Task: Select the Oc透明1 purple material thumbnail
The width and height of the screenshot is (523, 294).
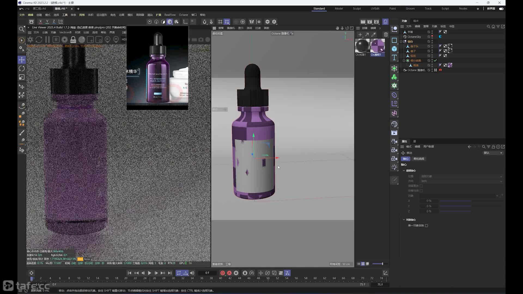Action: point(377,46)
